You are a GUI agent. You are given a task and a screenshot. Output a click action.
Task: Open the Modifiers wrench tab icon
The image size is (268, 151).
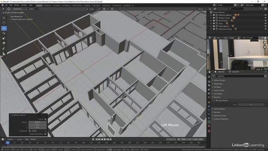coord(209,106)
